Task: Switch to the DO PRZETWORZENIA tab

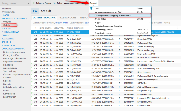Action: pyautogui.click(x=44, y=18)
